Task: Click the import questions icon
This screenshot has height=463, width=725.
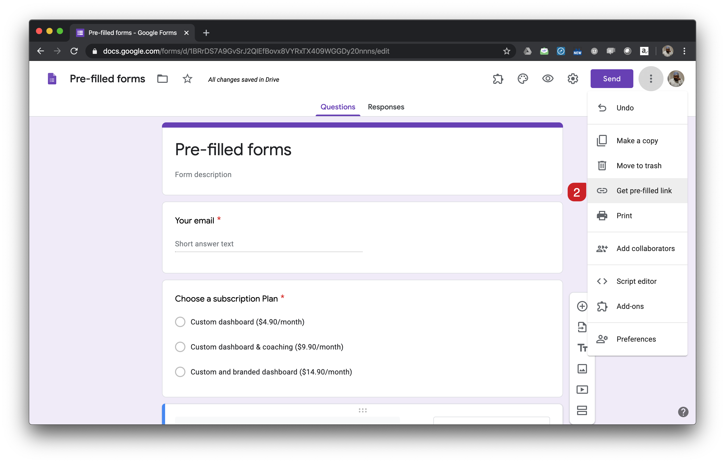Action: [x=582, y=327]
